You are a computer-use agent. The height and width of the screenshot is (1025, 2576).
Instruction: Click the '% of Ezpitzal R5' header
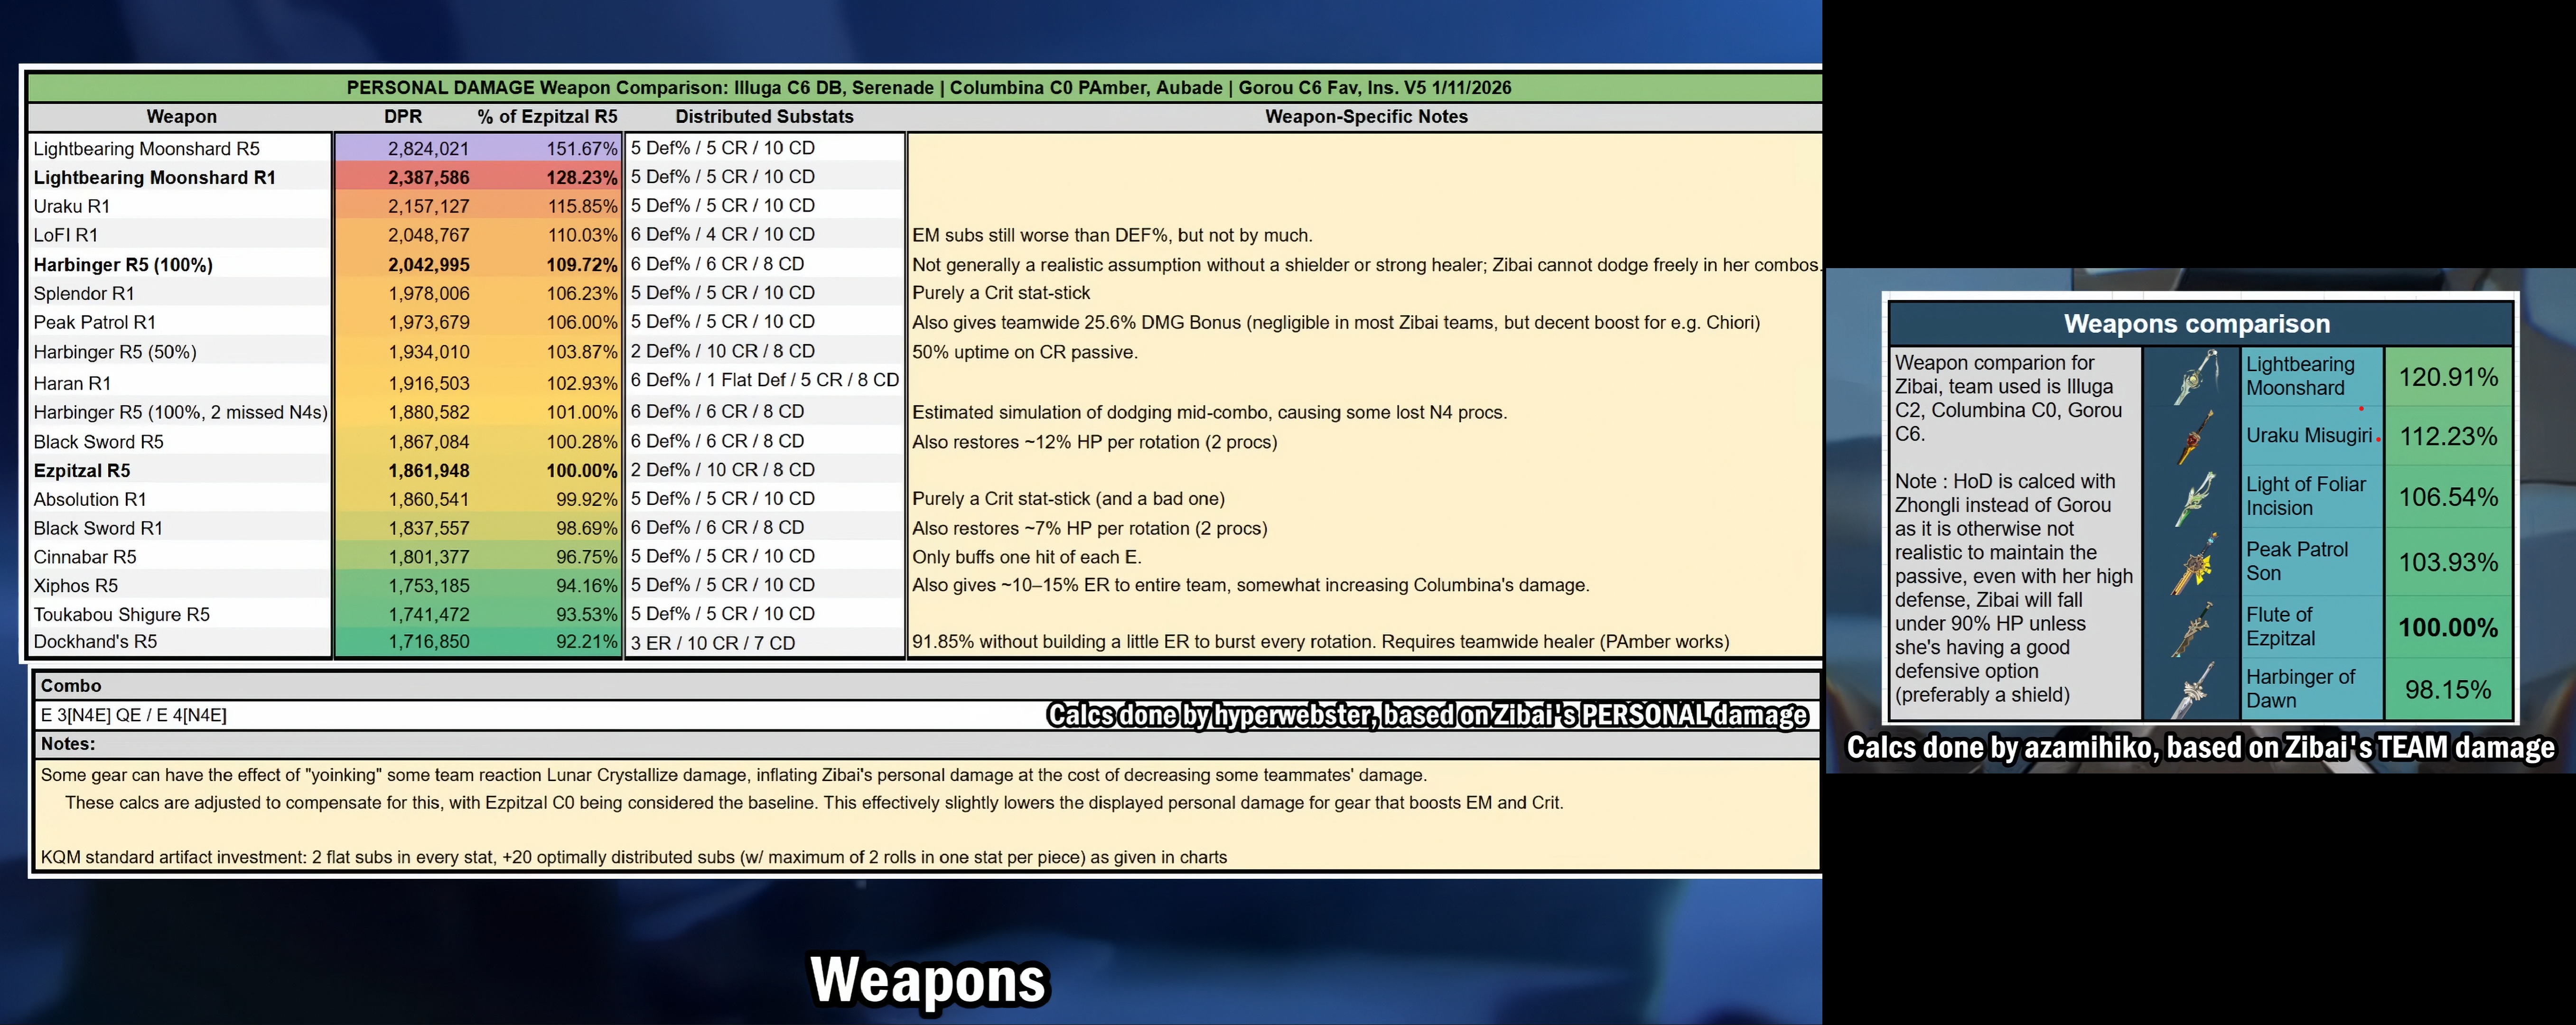pyautogui.click(x=547, y=116)
